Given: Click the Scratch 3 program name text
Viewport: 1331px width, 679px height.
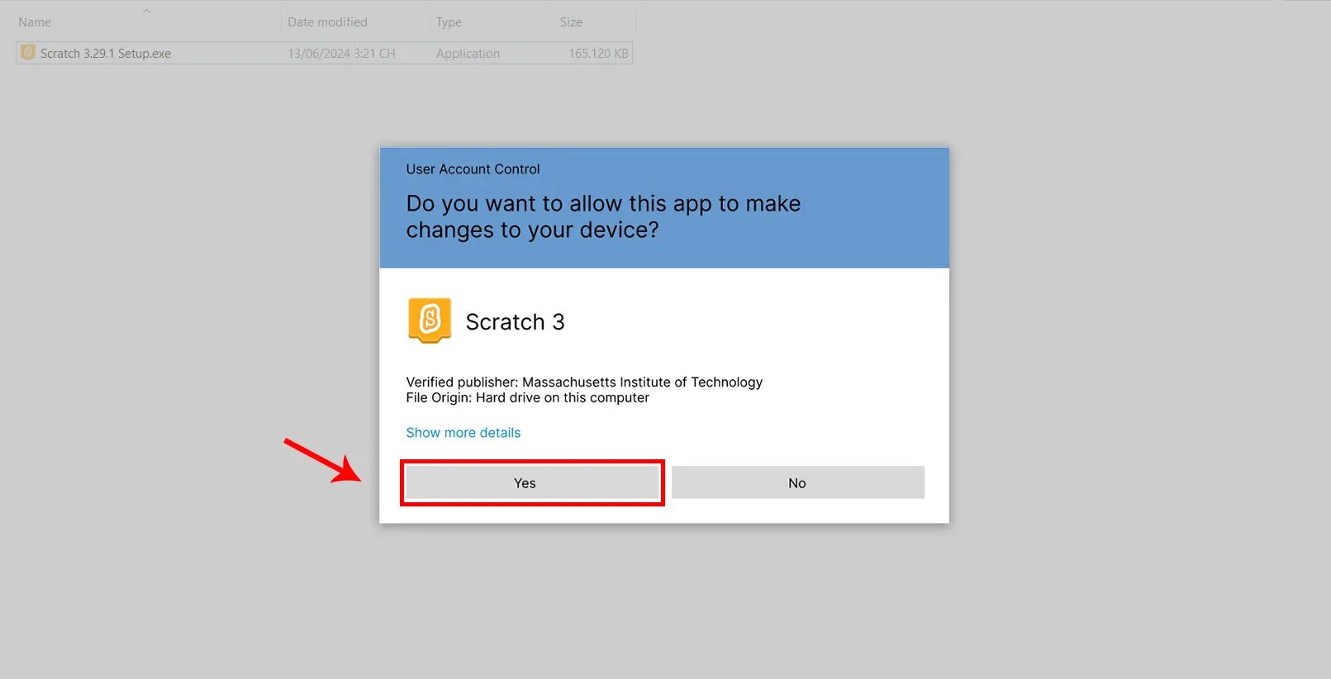Looking at the screenshot, I should pos(515,322).
